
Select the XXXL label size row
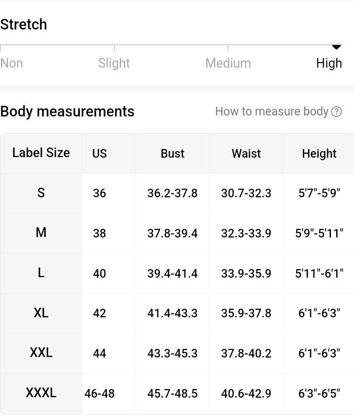[x=41, y=393]
